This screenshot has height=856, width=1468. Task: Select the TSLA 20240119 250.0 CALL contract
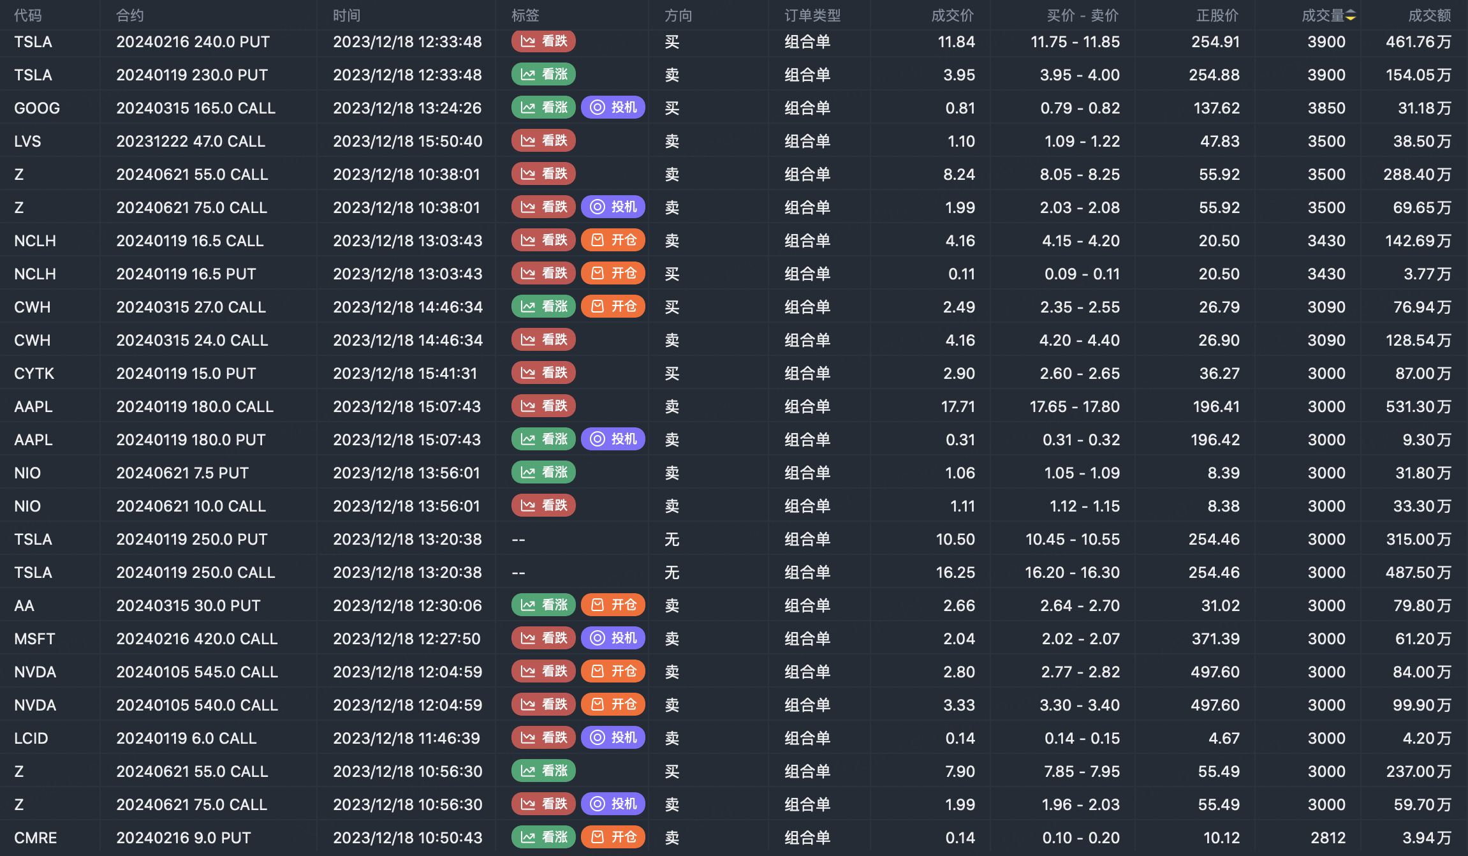(195, 572)
